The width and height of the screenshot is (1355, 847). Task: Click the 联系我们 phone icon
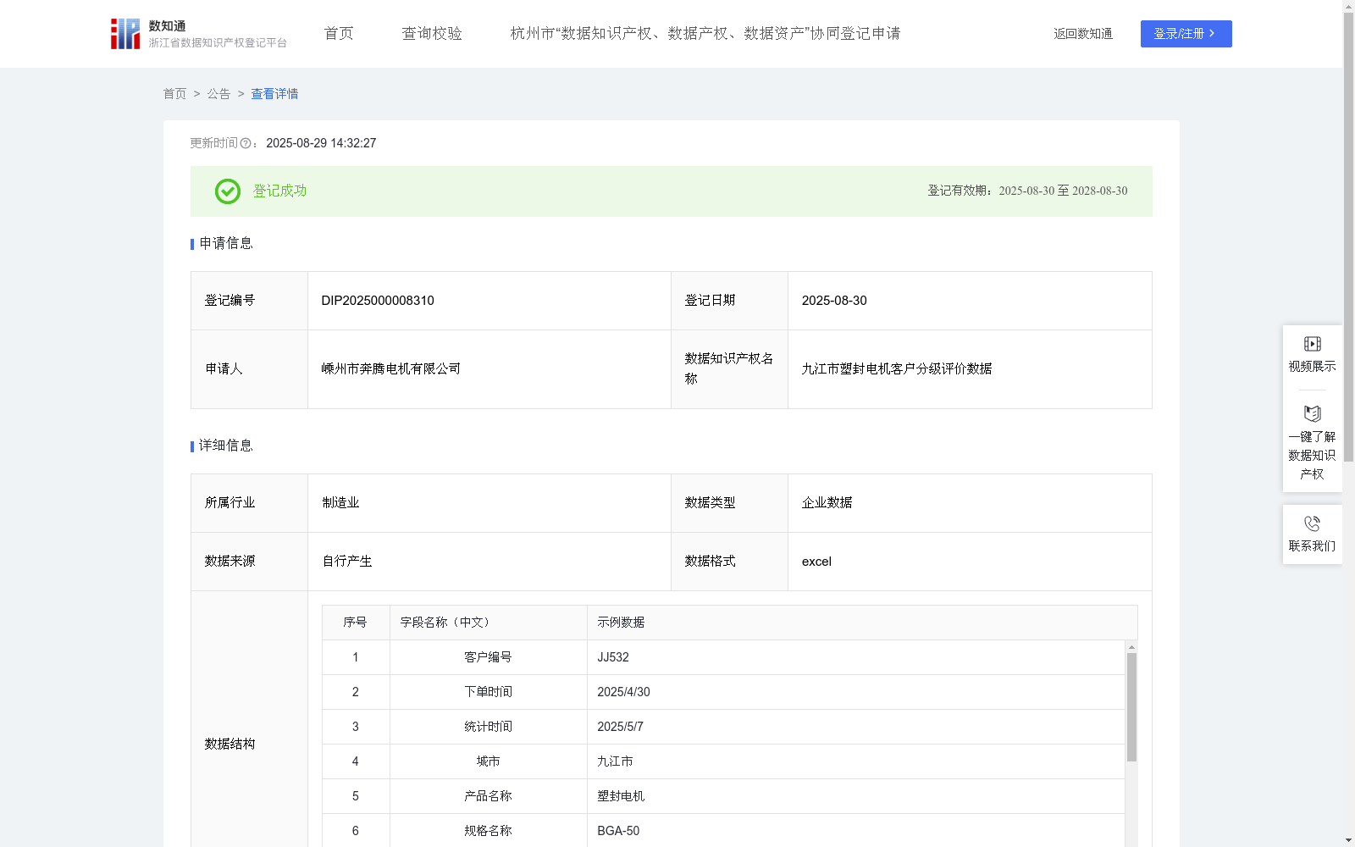[1312, 523]
